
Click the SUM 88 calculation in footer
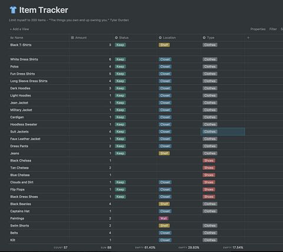click(106, 247)
